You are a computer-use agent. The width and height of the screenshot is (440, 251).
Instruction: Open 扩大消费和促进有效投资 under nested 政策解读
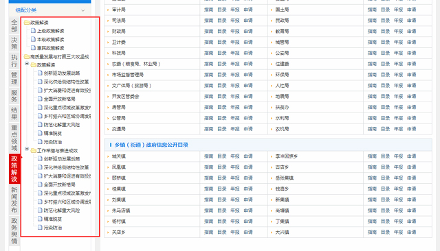click(x=67, y=91)
